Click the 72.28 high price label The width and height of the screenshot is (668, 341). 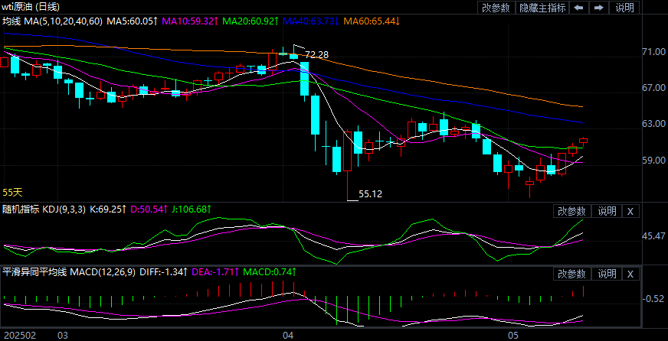pos(317,55)
